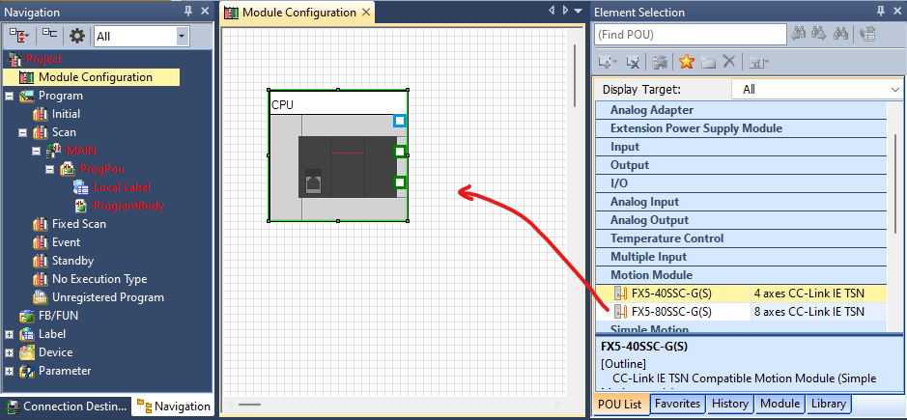Click the find previous binoculars icon
The height and width of the screenshot is (420, 907).
pos(799,34)
